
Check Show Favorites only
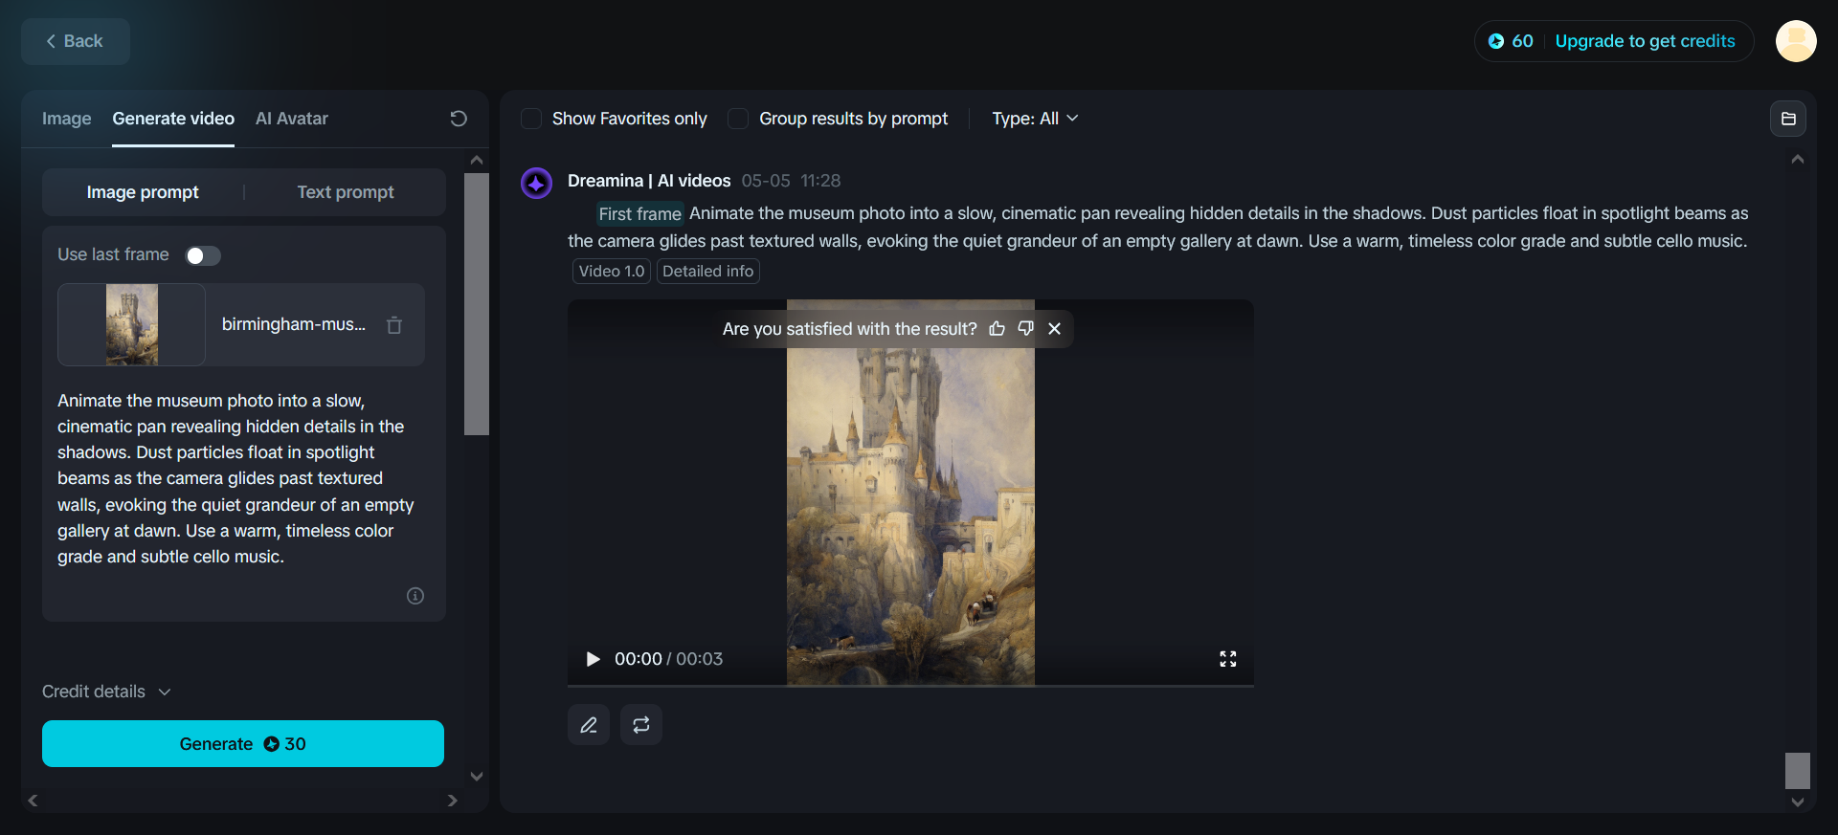coord(531,119)
